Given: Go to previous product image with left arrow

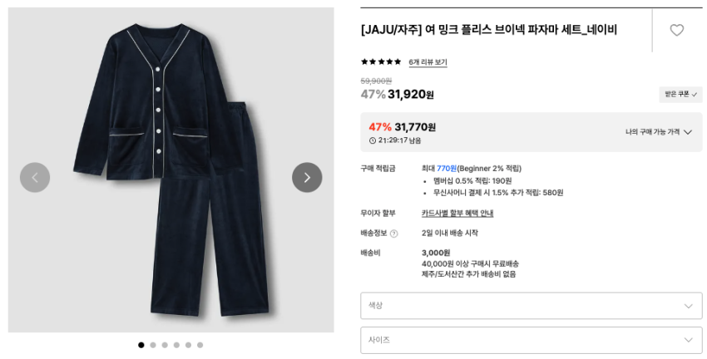Looking at the screenshot, I should click(x=35, y=177).
